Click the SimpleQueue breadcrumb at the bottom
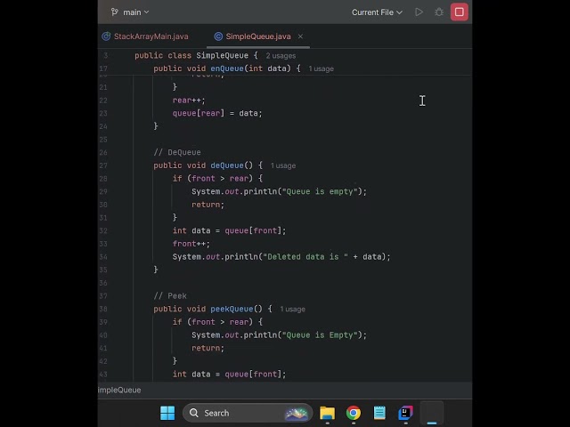The image size is (570, 427). click(119, 390)
